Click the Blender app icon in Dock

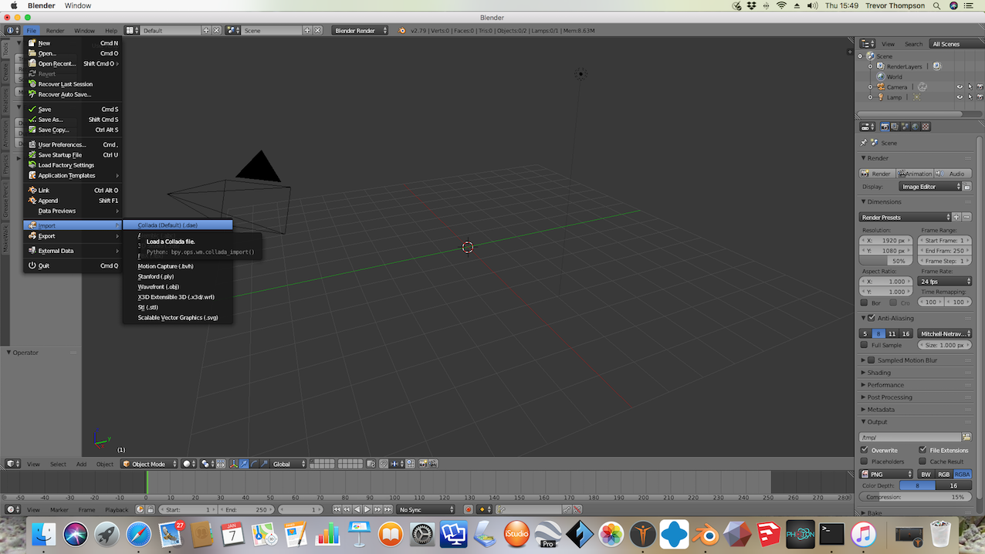(705, 534)
